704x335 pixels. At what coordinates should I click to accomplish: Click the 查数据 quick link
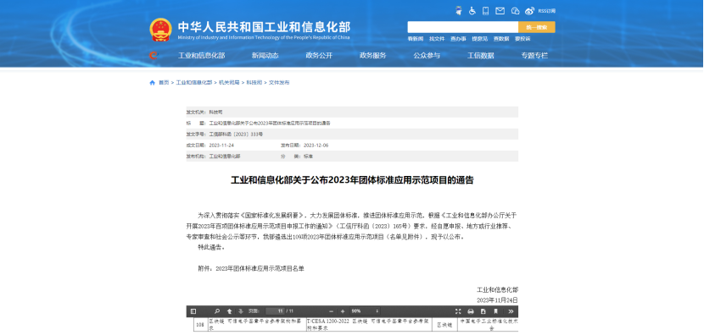pyautogui.click(x=501, y=39)
